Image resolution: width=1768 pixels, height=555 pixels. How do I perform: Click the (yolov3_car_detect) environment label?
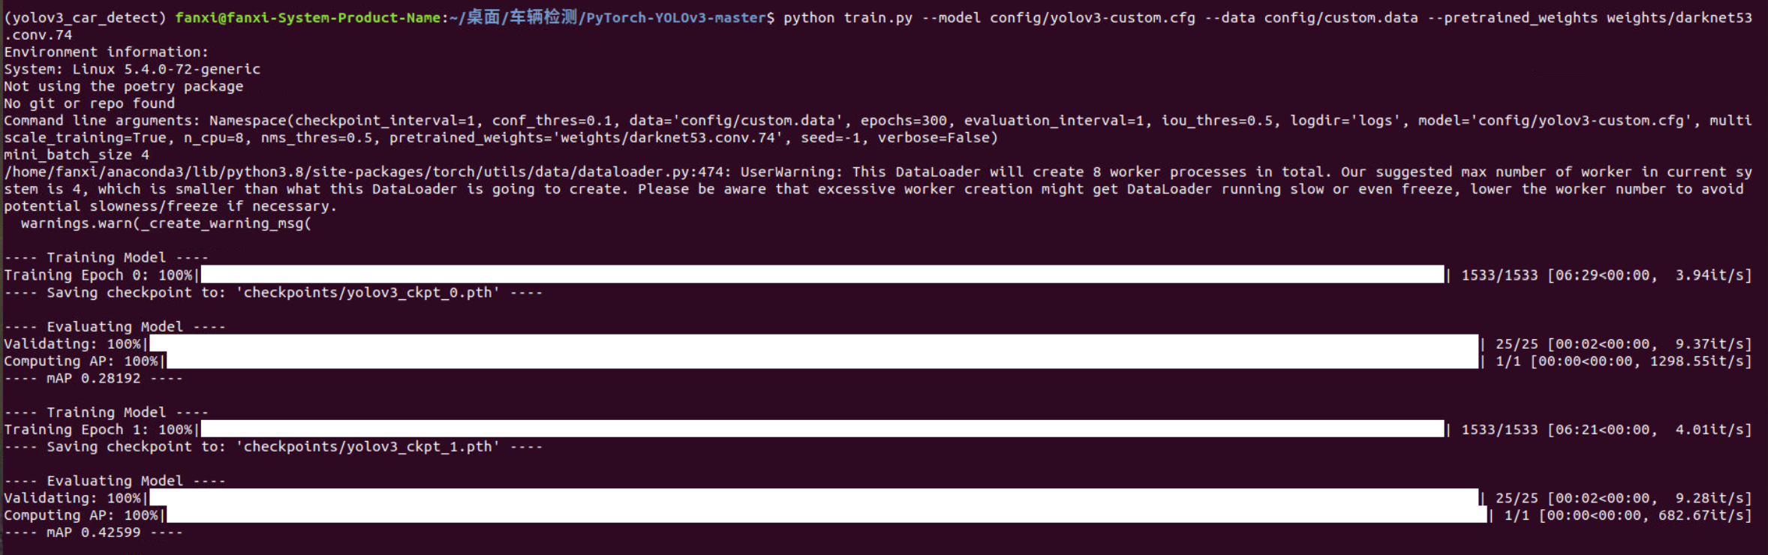(x=85, y=17)
